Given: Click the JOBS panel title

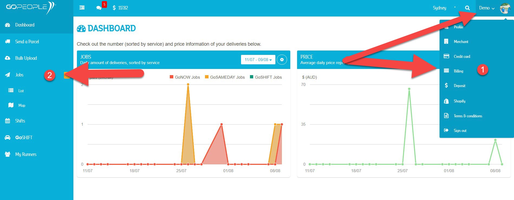Looking at the screenshot, I should coord(86,57).
